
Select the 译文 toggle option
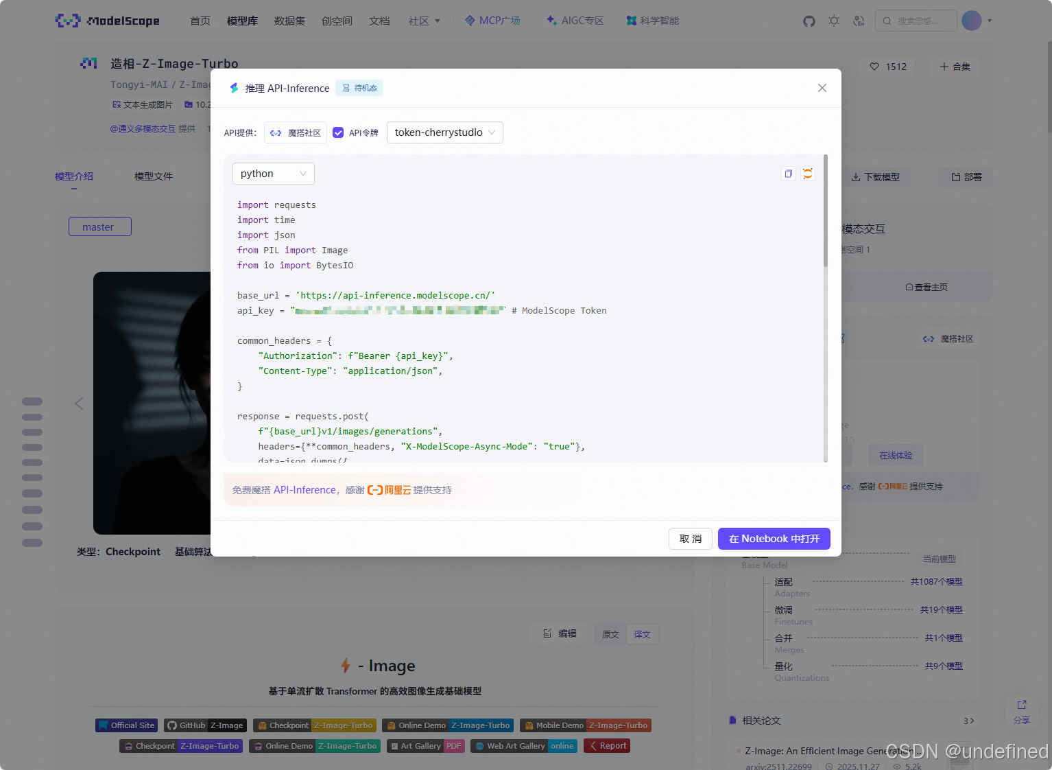[643, 634]
